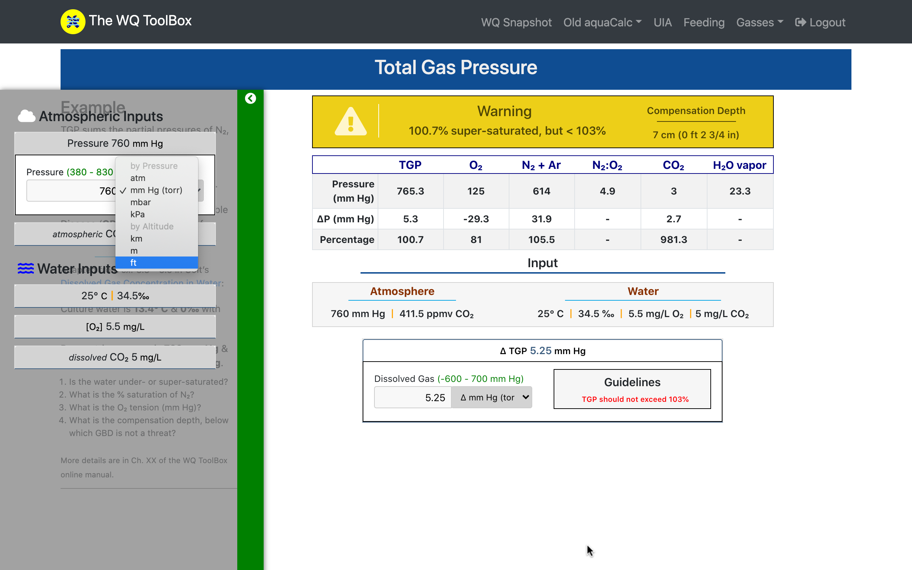This screenshot has width=912, height=570.
Task: Click the cloud icon beside Atmospheric Inputs
Action: (26, 116)
